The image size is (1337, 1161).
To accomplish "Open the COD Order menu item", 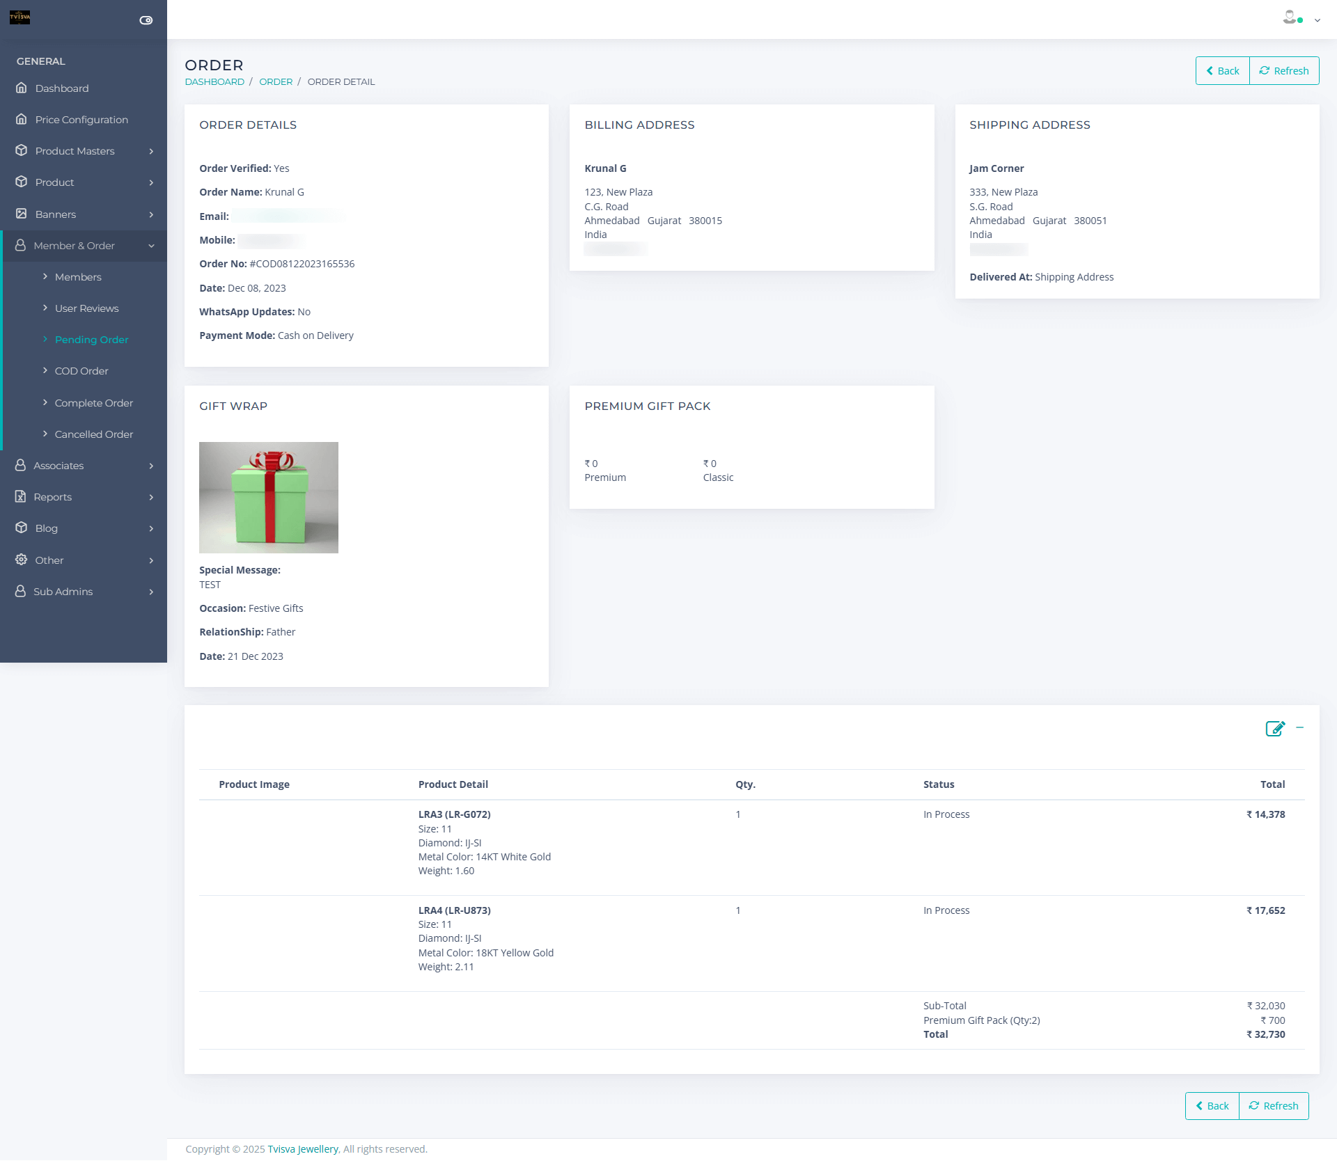I will [81, 371].
